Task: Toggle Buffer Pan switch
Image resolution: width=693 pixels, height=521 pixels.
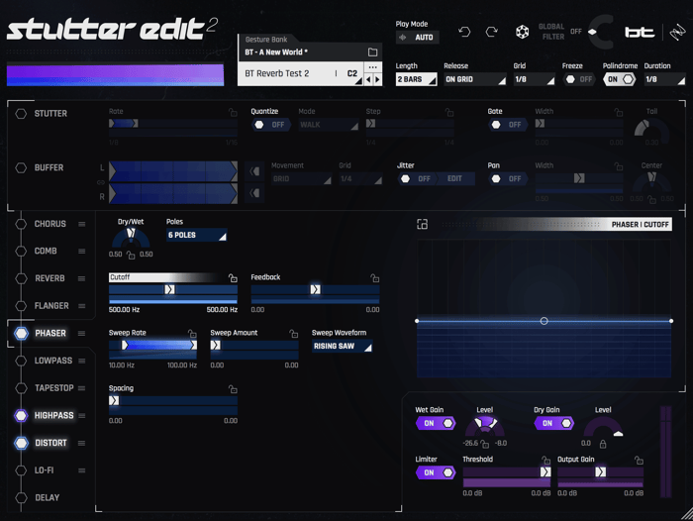Action: (x=507, y=178)
